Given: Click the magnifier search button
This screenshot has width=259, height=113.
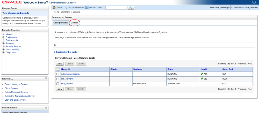Looking at the screenshot, I should click(x=131, y=7).
